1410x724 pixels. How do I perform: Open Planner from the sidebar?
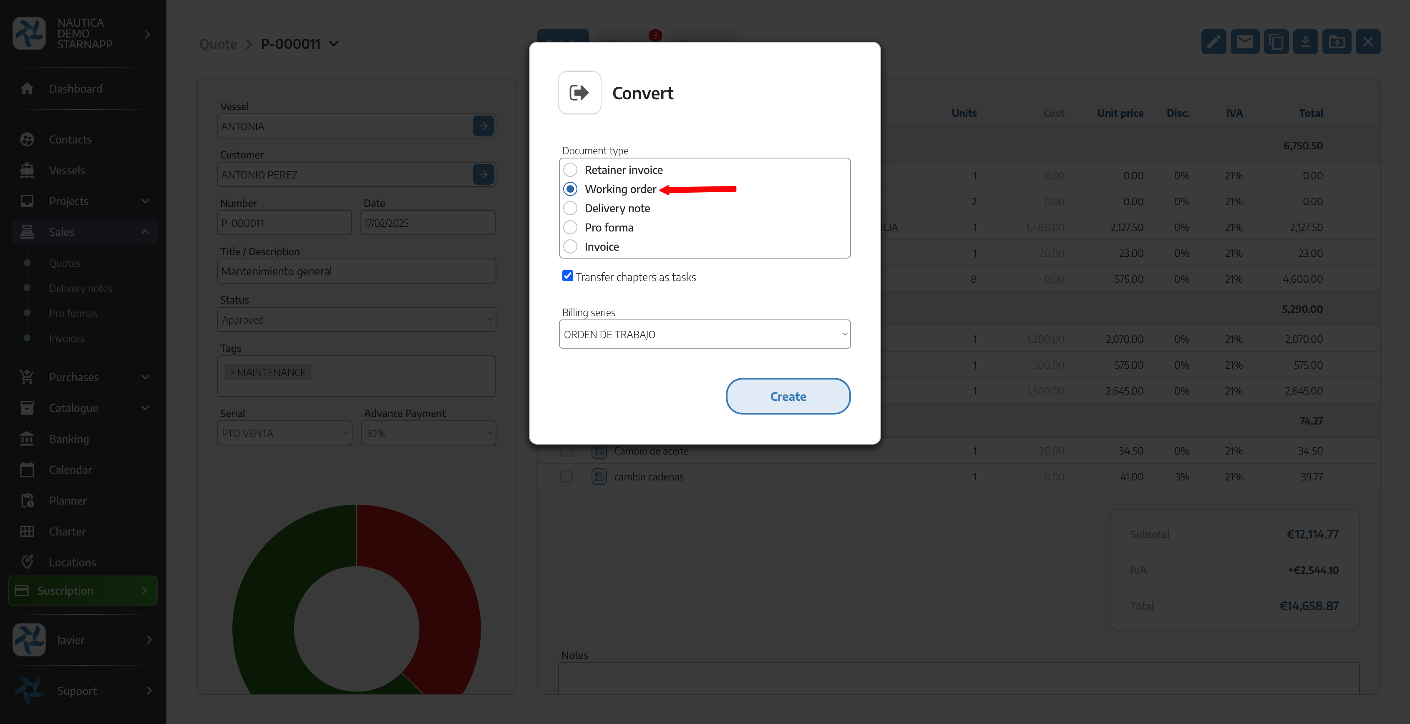click(68, 501)
